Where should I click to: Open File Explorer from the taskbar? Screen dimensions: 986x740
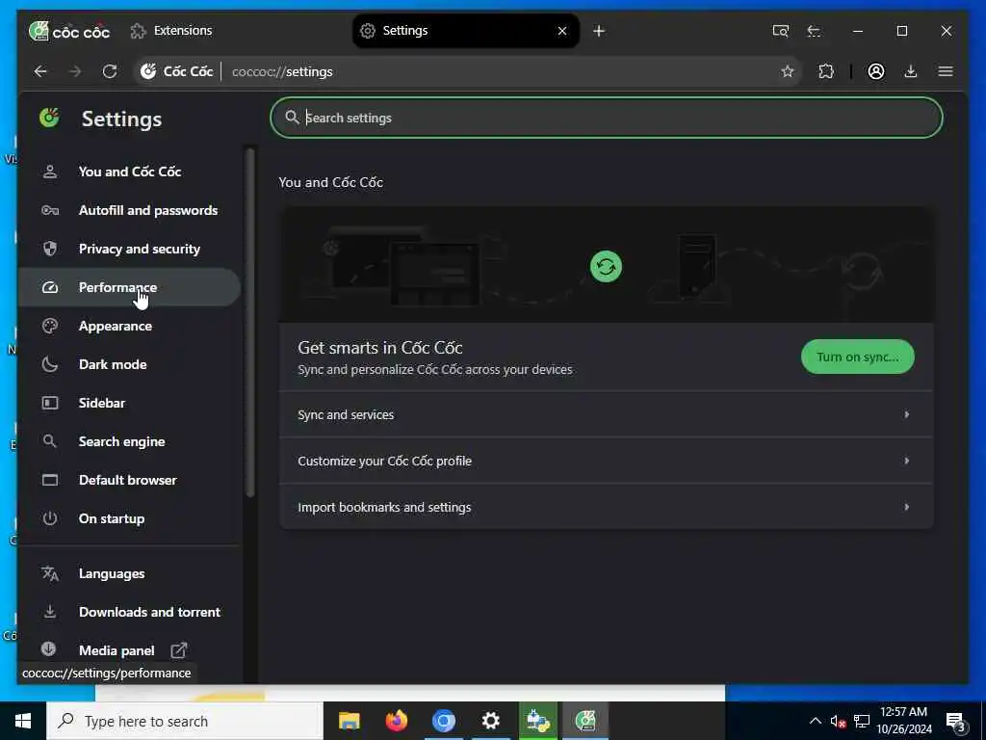pos(349,721)
